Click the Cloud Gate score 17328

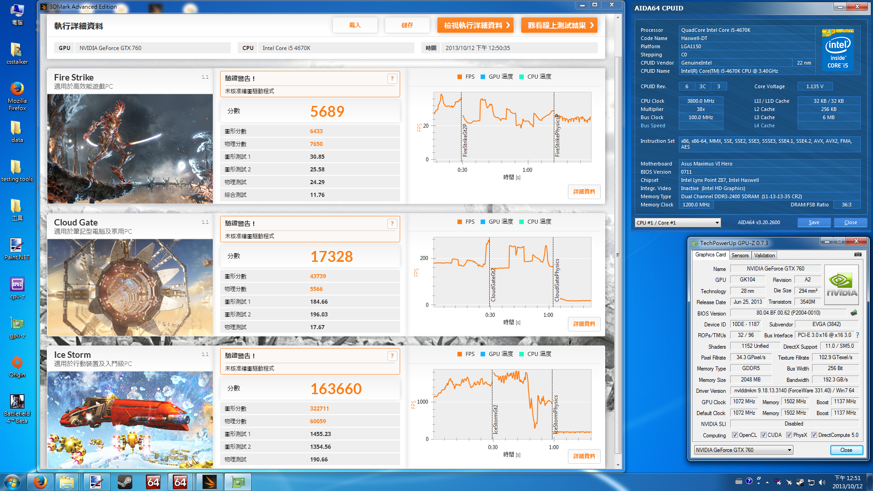pyautogui.click(x=331, y=256)
